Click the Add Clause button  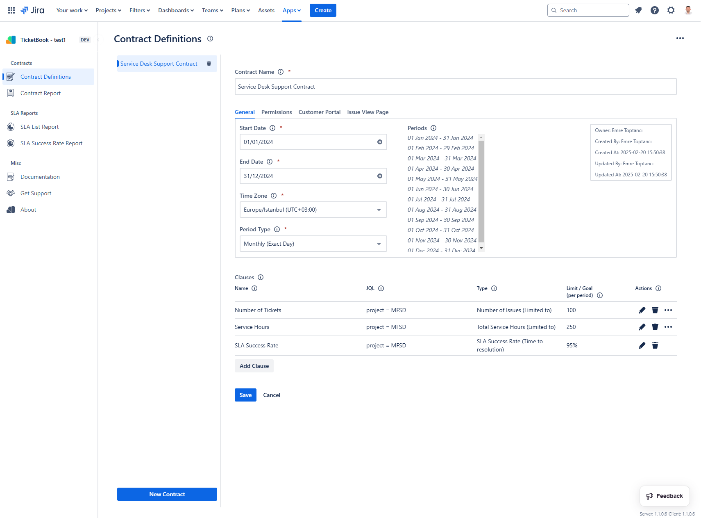(254, 366)
